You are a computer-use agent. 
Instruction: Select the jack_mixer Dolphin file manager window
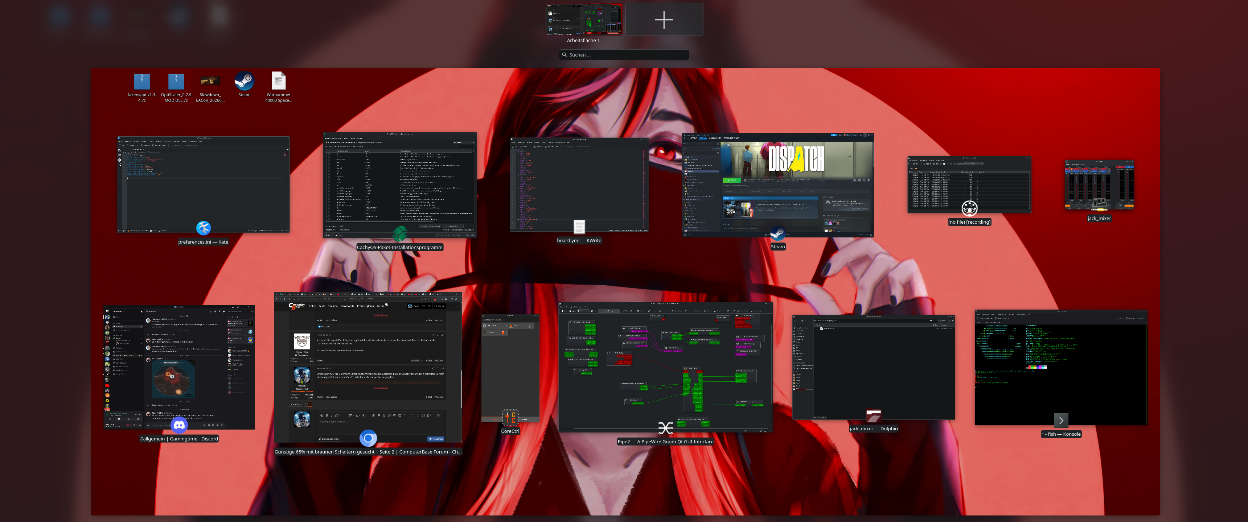pyautogui.click(x=874, y=366)
